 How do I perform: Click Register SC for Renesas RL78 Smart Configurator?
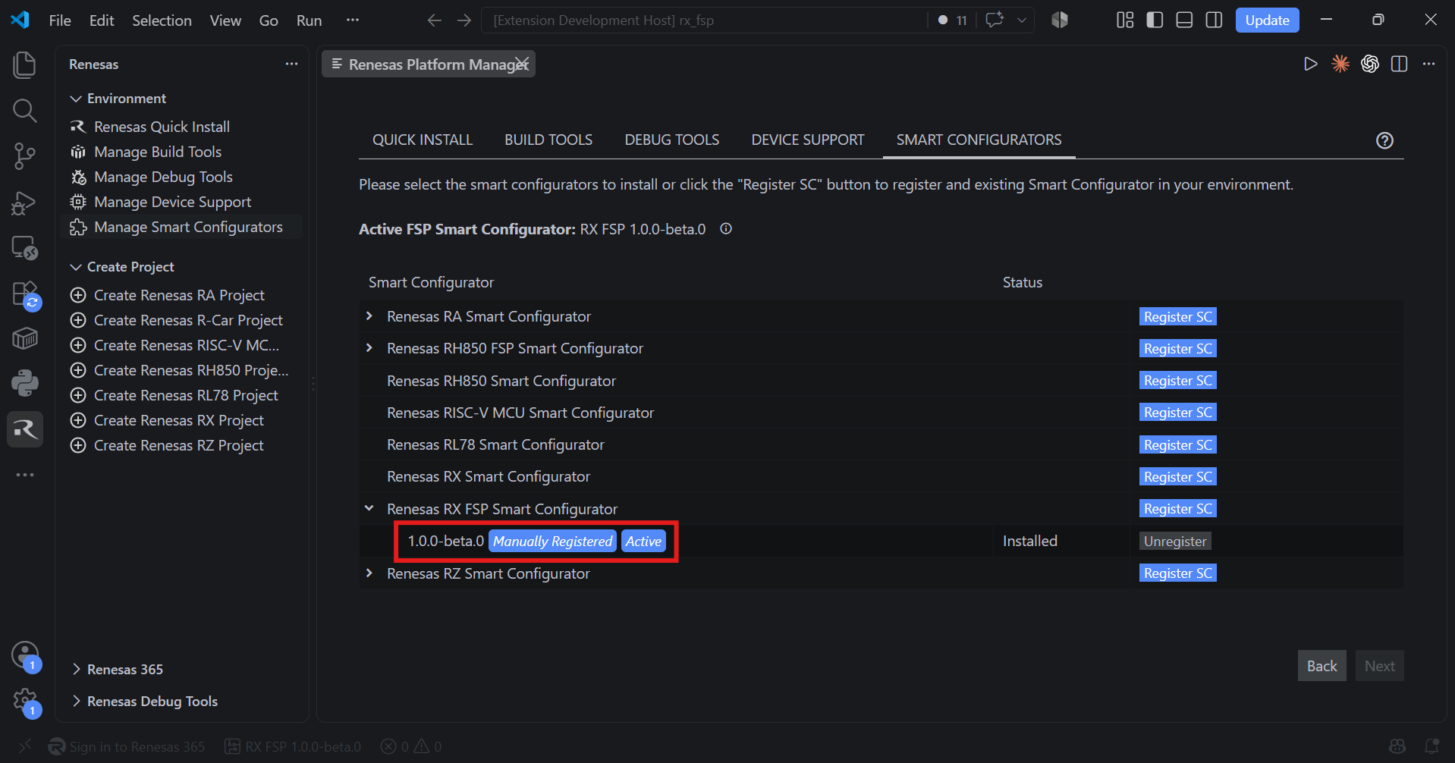(1177, 445)
